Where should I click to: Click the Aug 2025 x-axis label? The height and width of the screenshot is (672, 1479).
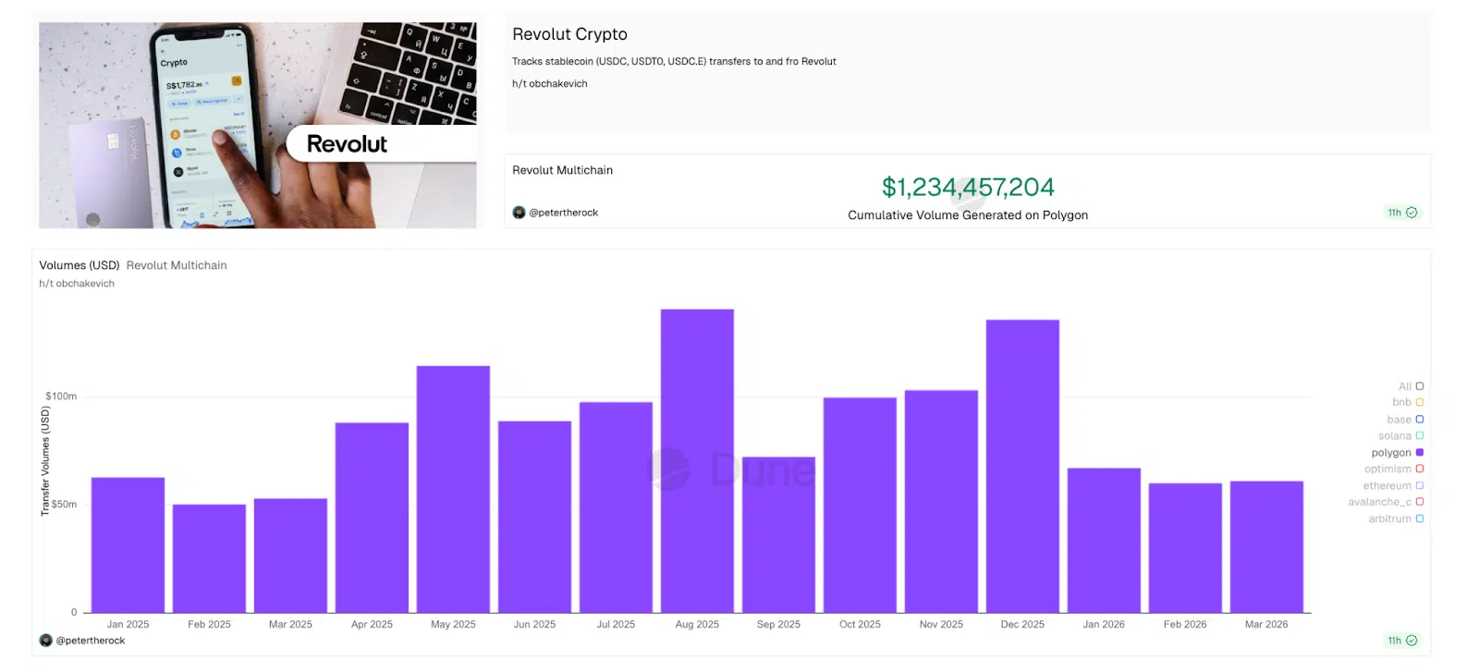pyautogui.click(x=697, y=625)
